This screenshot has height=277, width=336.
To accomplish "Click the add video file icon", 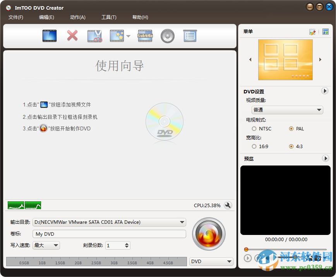I will tap(49, 35).
